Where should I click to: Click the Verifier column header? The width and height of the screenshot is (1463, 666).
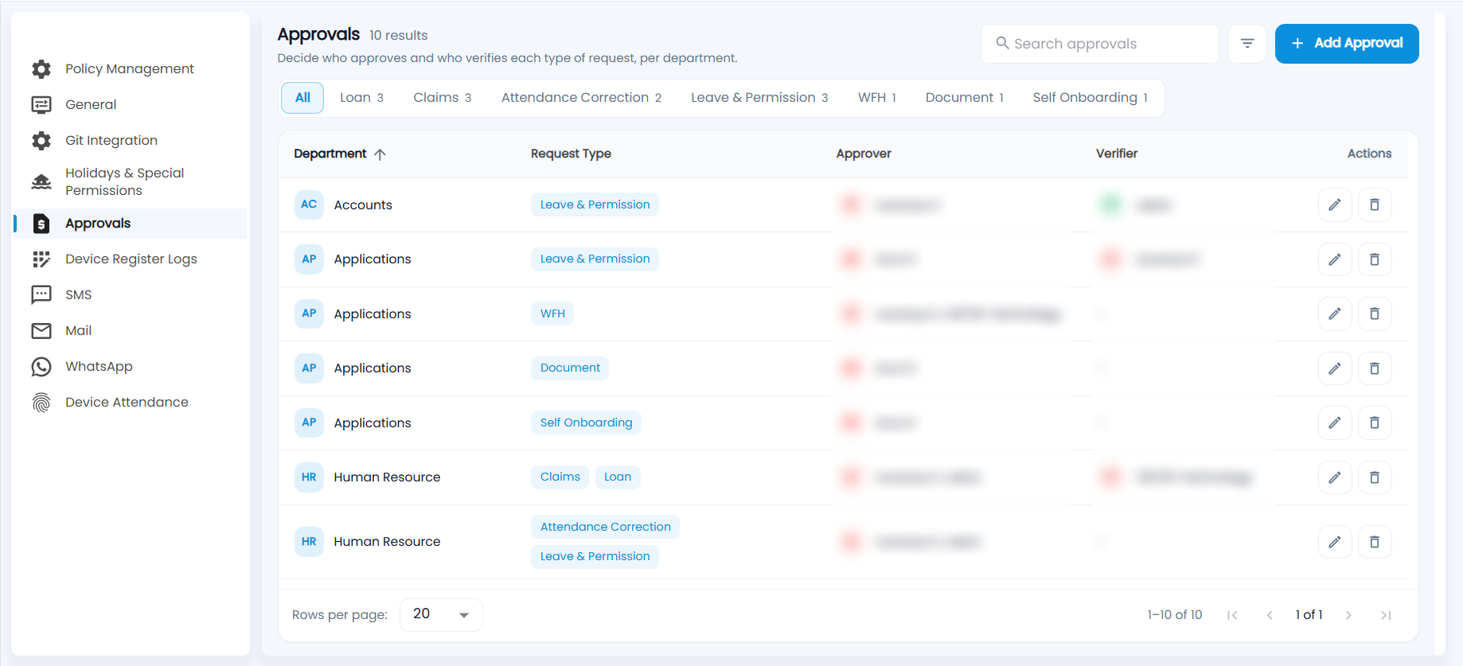(x=1117, y=154)
